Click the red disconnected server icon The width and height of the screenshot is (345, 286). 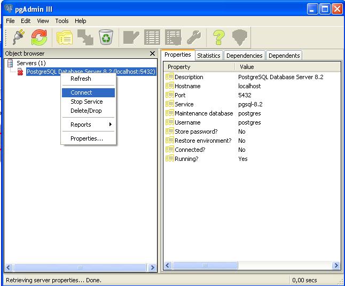[20, 72]
